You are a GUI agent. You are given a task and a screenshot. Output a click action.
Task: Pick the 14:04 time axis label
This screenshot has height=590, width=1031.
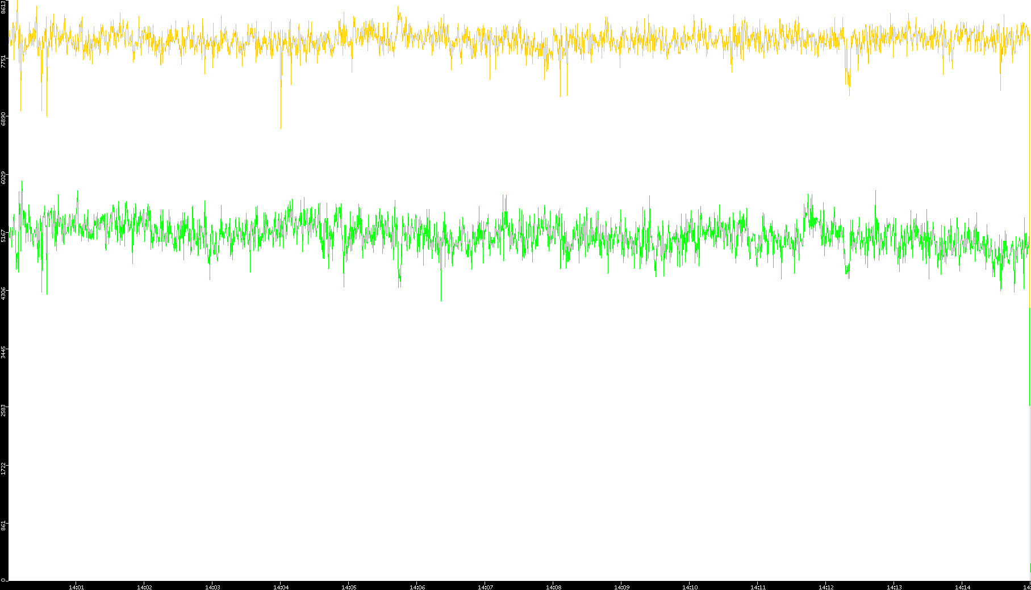pos(281,587)
